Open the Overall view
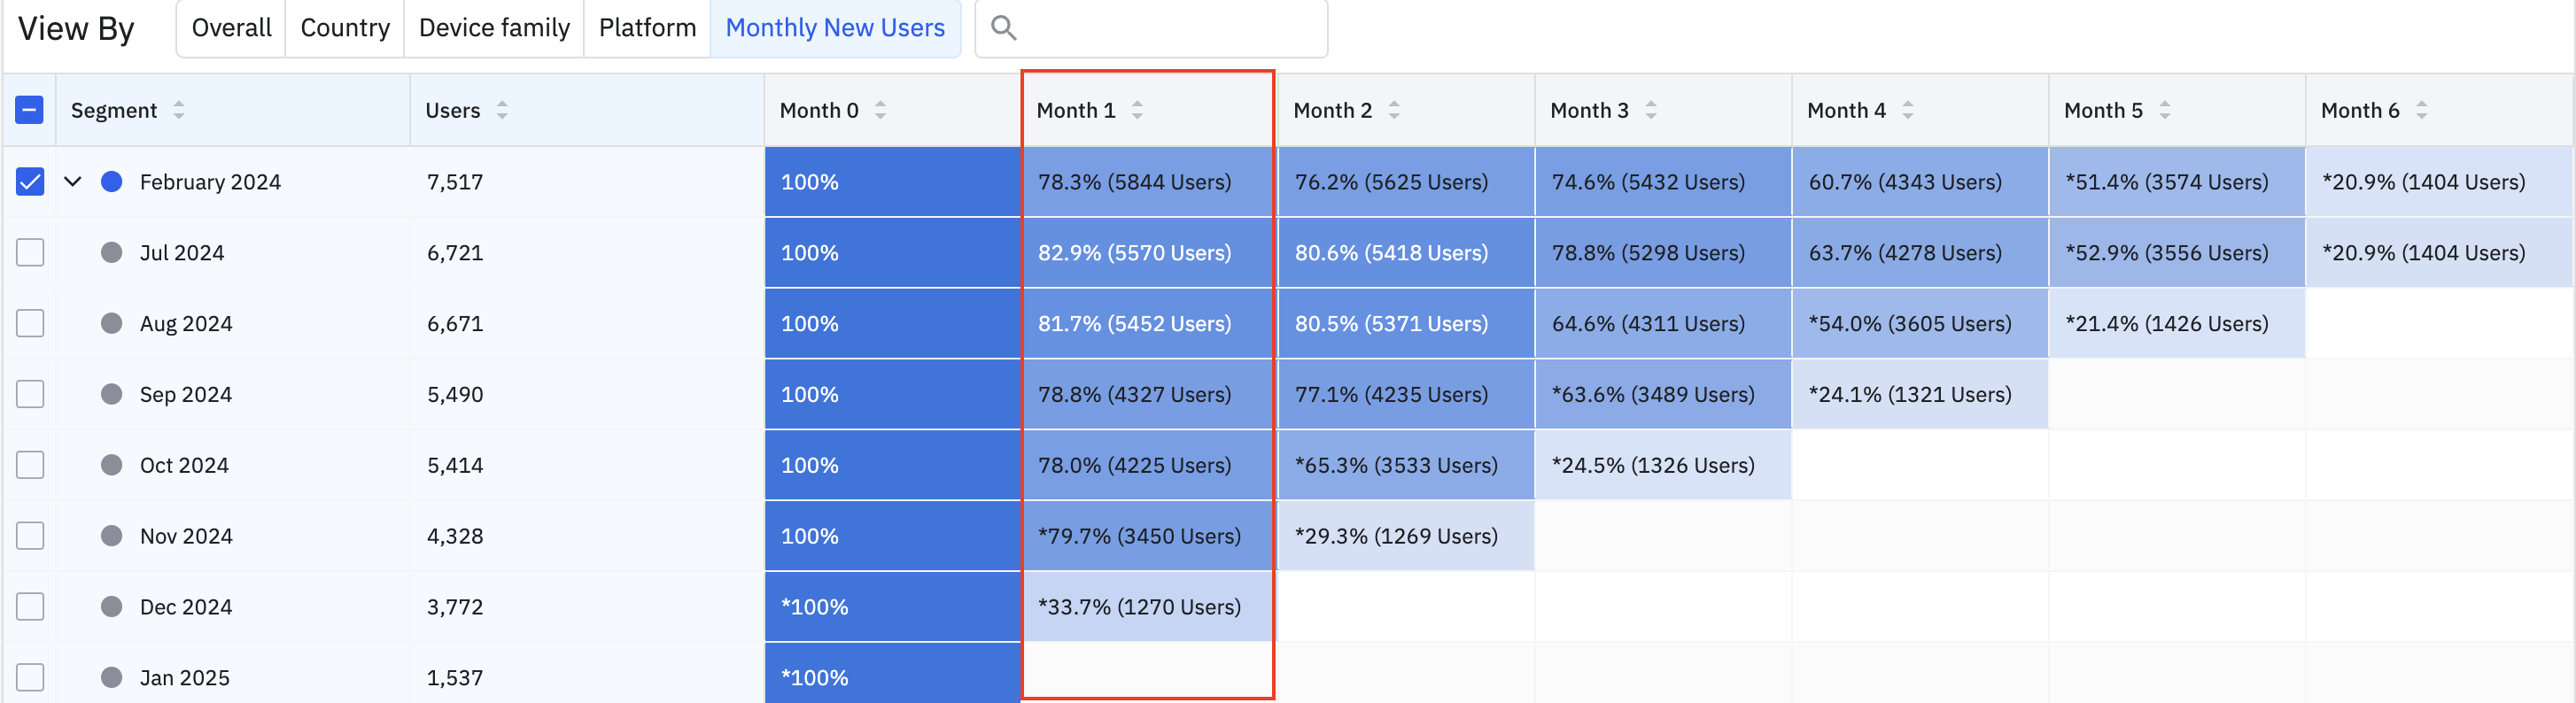The image size is (2576, 703). tap(231, 28)
